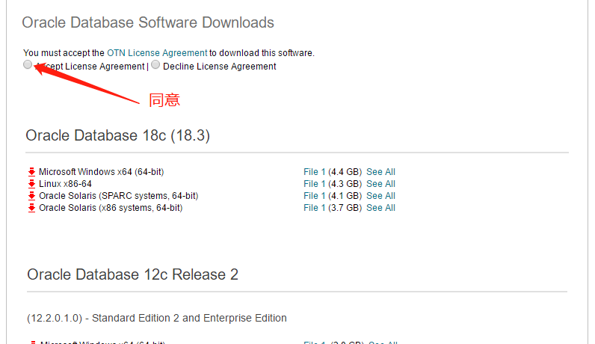Open See All for Linux x86-64
Screen dimensions: 595x344
point(380,184)
